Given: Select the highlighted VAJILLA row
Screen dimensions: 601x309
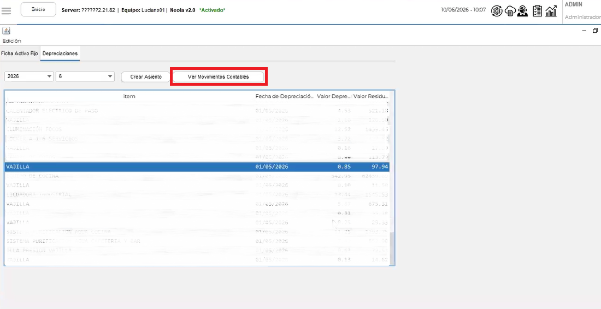Looking at the screenshot, I should point(197,167).
